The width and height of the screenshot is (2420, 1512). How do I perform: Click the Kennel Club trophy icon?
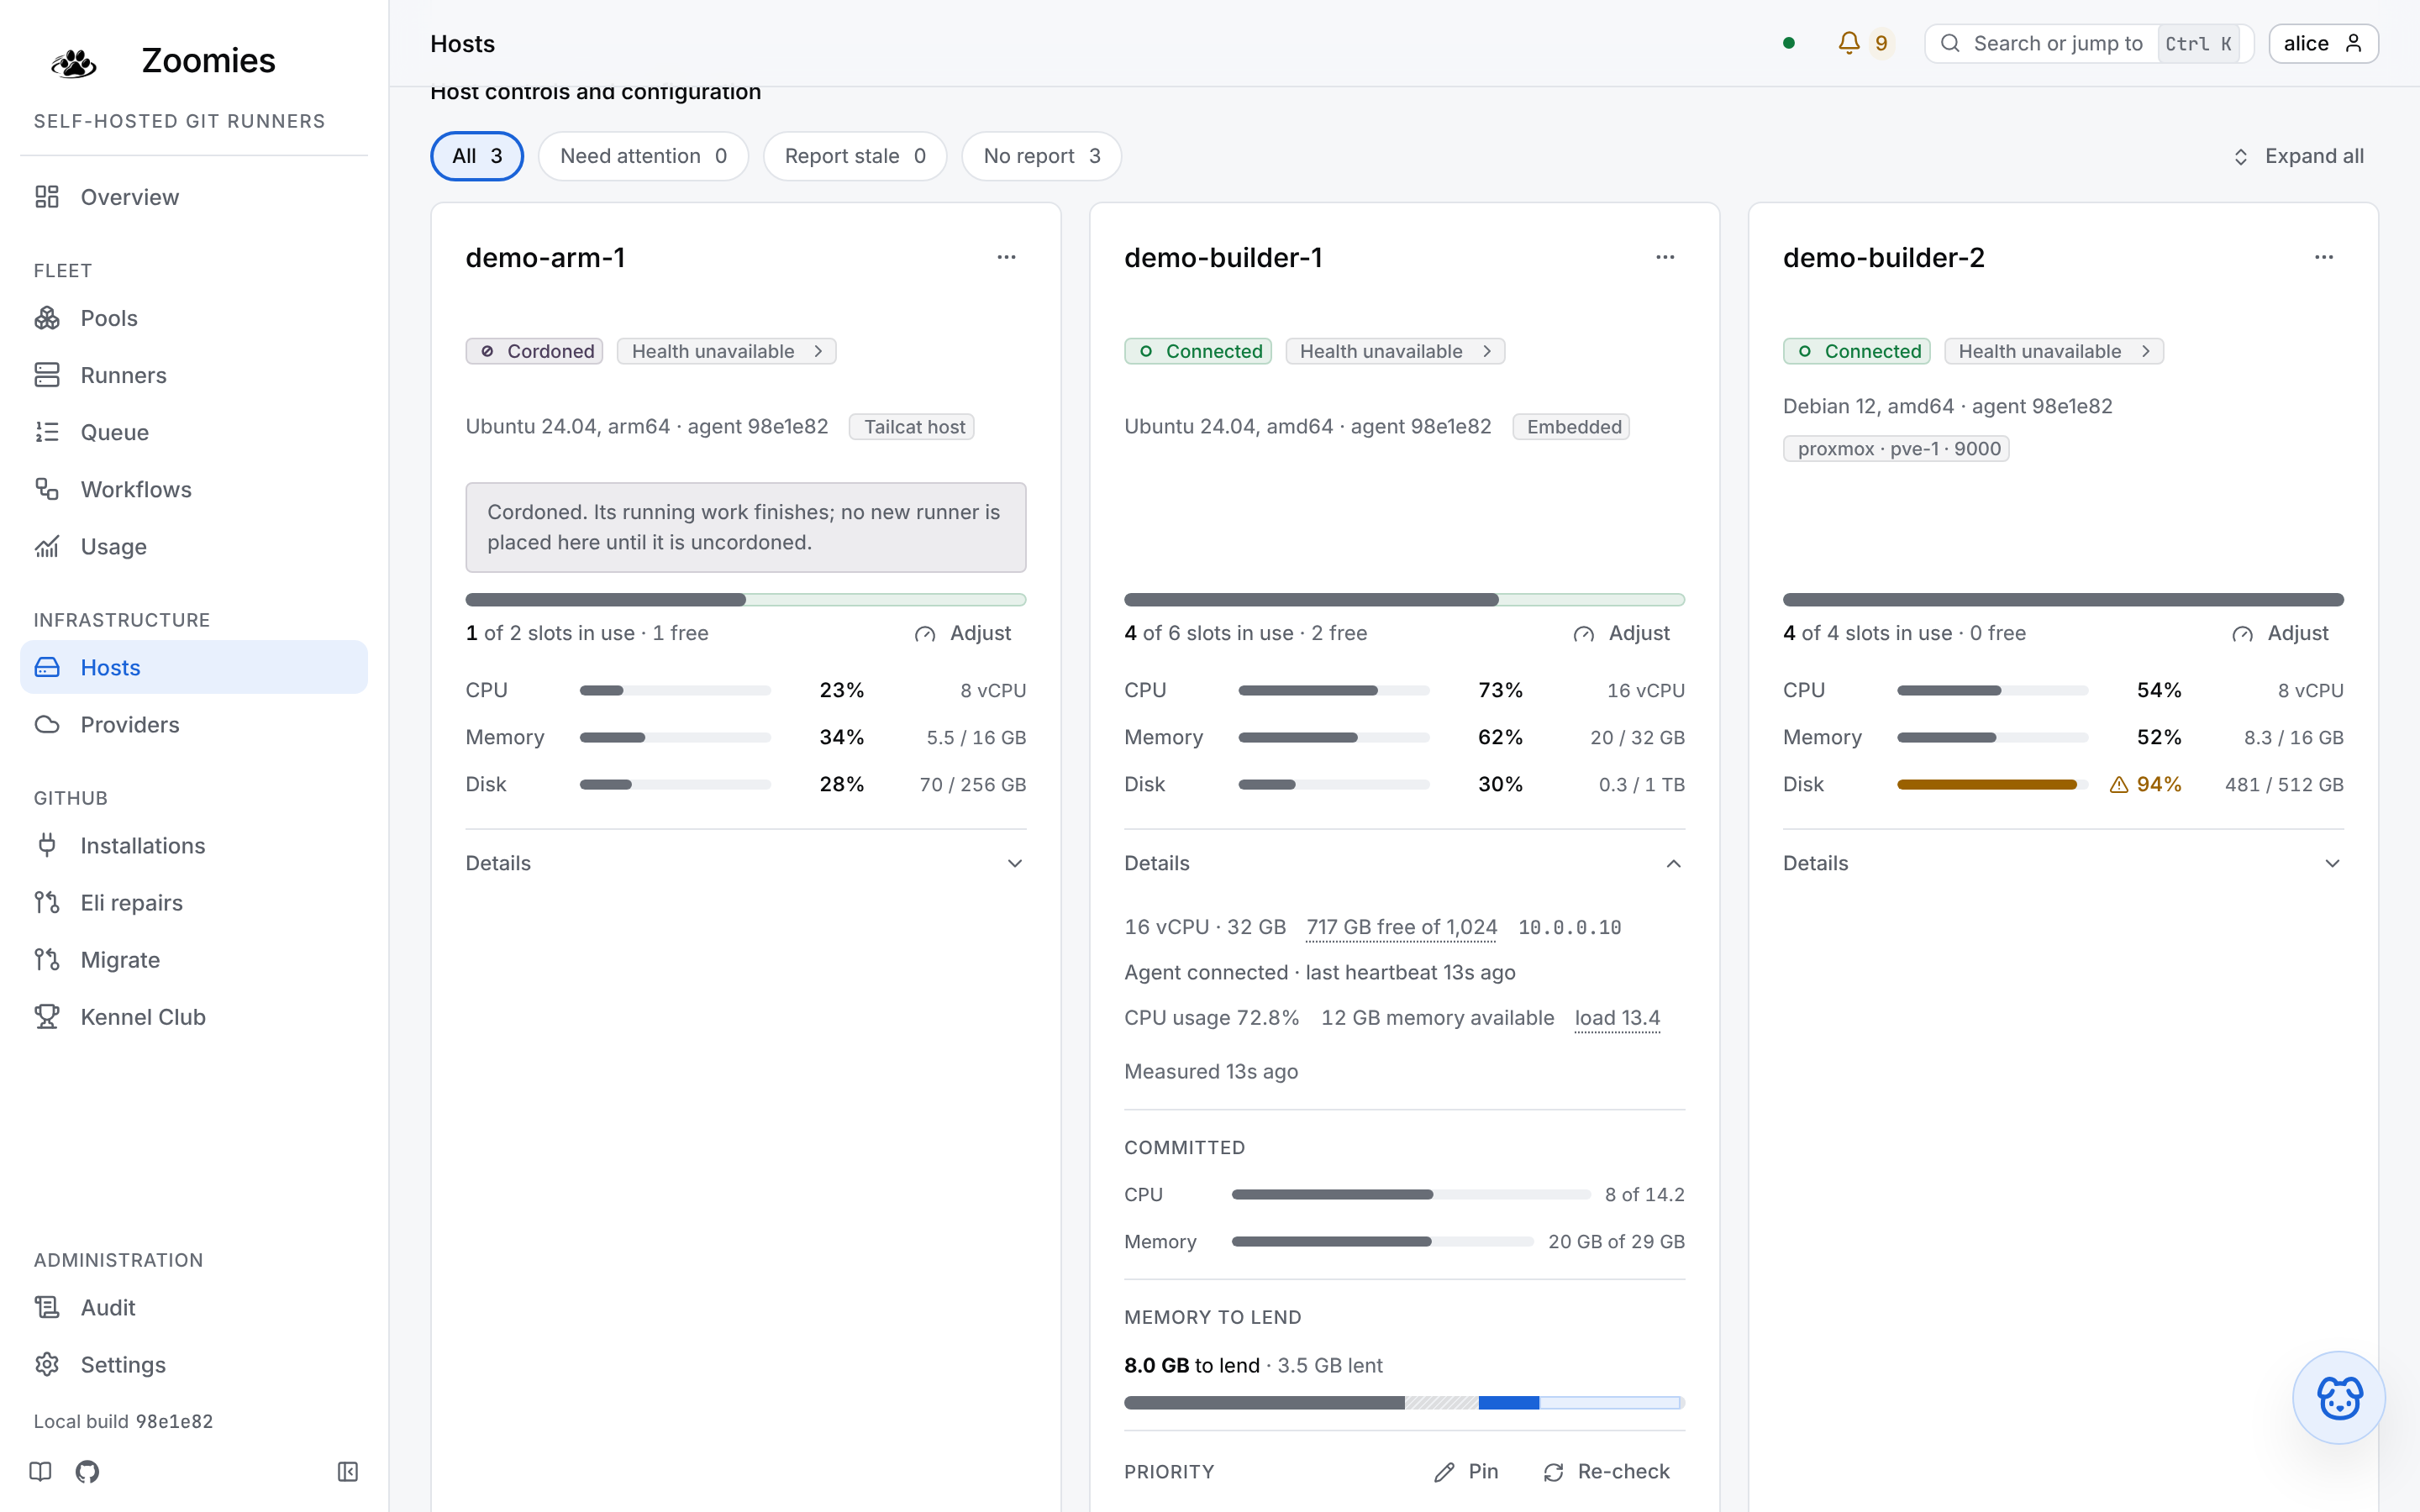[x=47, y=1017]
